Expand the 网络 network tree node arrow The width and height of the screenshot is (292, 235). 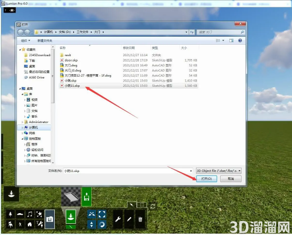[22, 133]
